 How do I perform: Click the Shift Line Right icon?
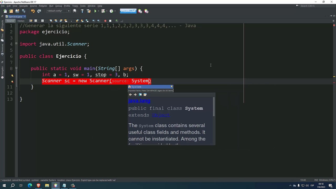98,21
